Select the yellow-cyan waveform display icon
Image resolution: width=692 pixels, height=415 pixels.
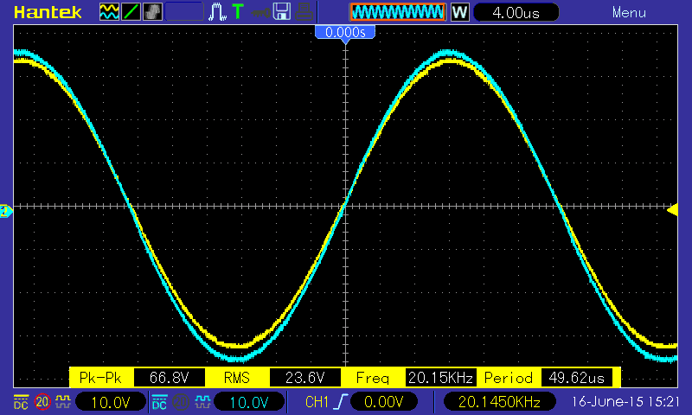point(109,12)
